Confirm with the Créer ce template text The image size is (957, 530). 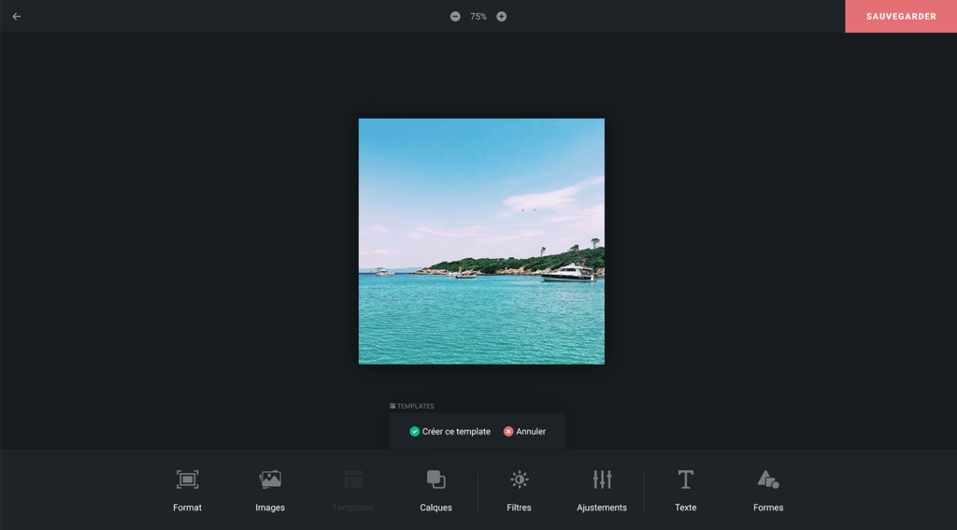coord(456,432)
